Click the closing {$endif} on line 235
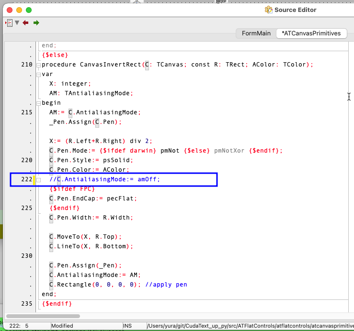This screenshot has width=354, height=331. point(57,304)
